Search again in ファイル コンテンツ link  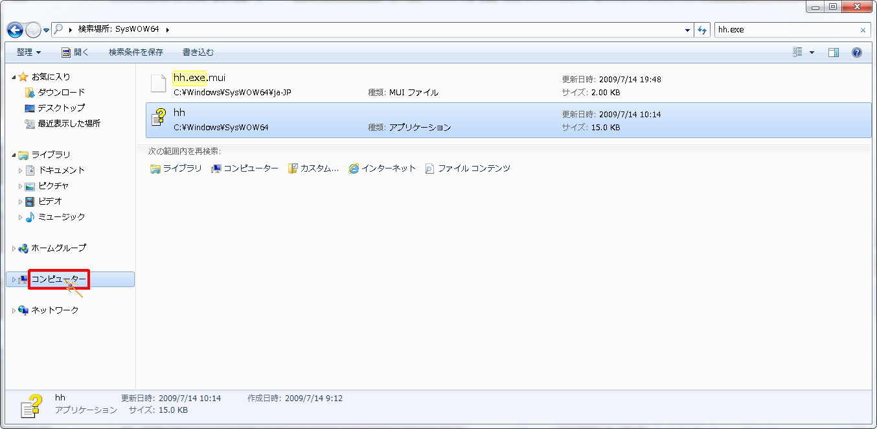coord(468,168)
